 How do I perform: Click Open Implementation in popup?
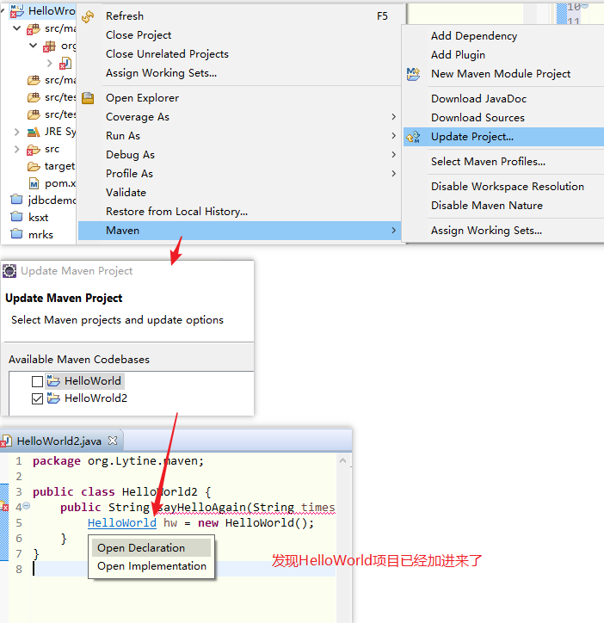151,566
